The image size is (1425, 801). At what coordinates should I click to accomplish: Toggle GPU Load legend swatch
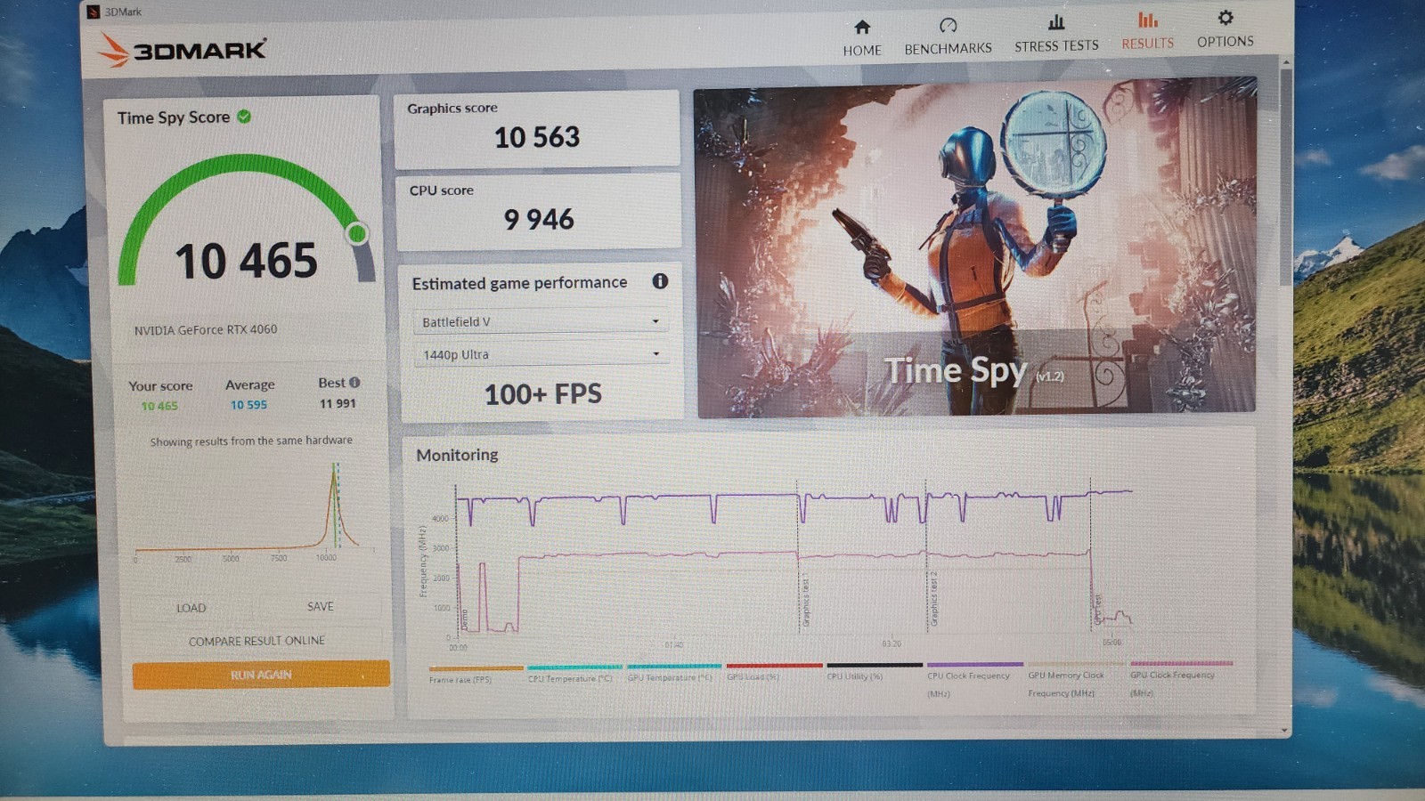(x=774, y=665)
